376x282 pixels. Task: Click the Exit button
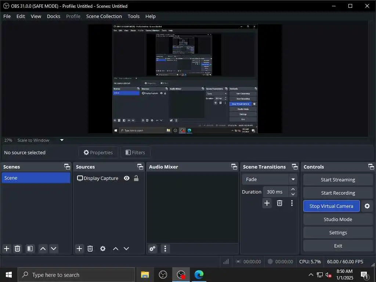click(x=338, y=246)
